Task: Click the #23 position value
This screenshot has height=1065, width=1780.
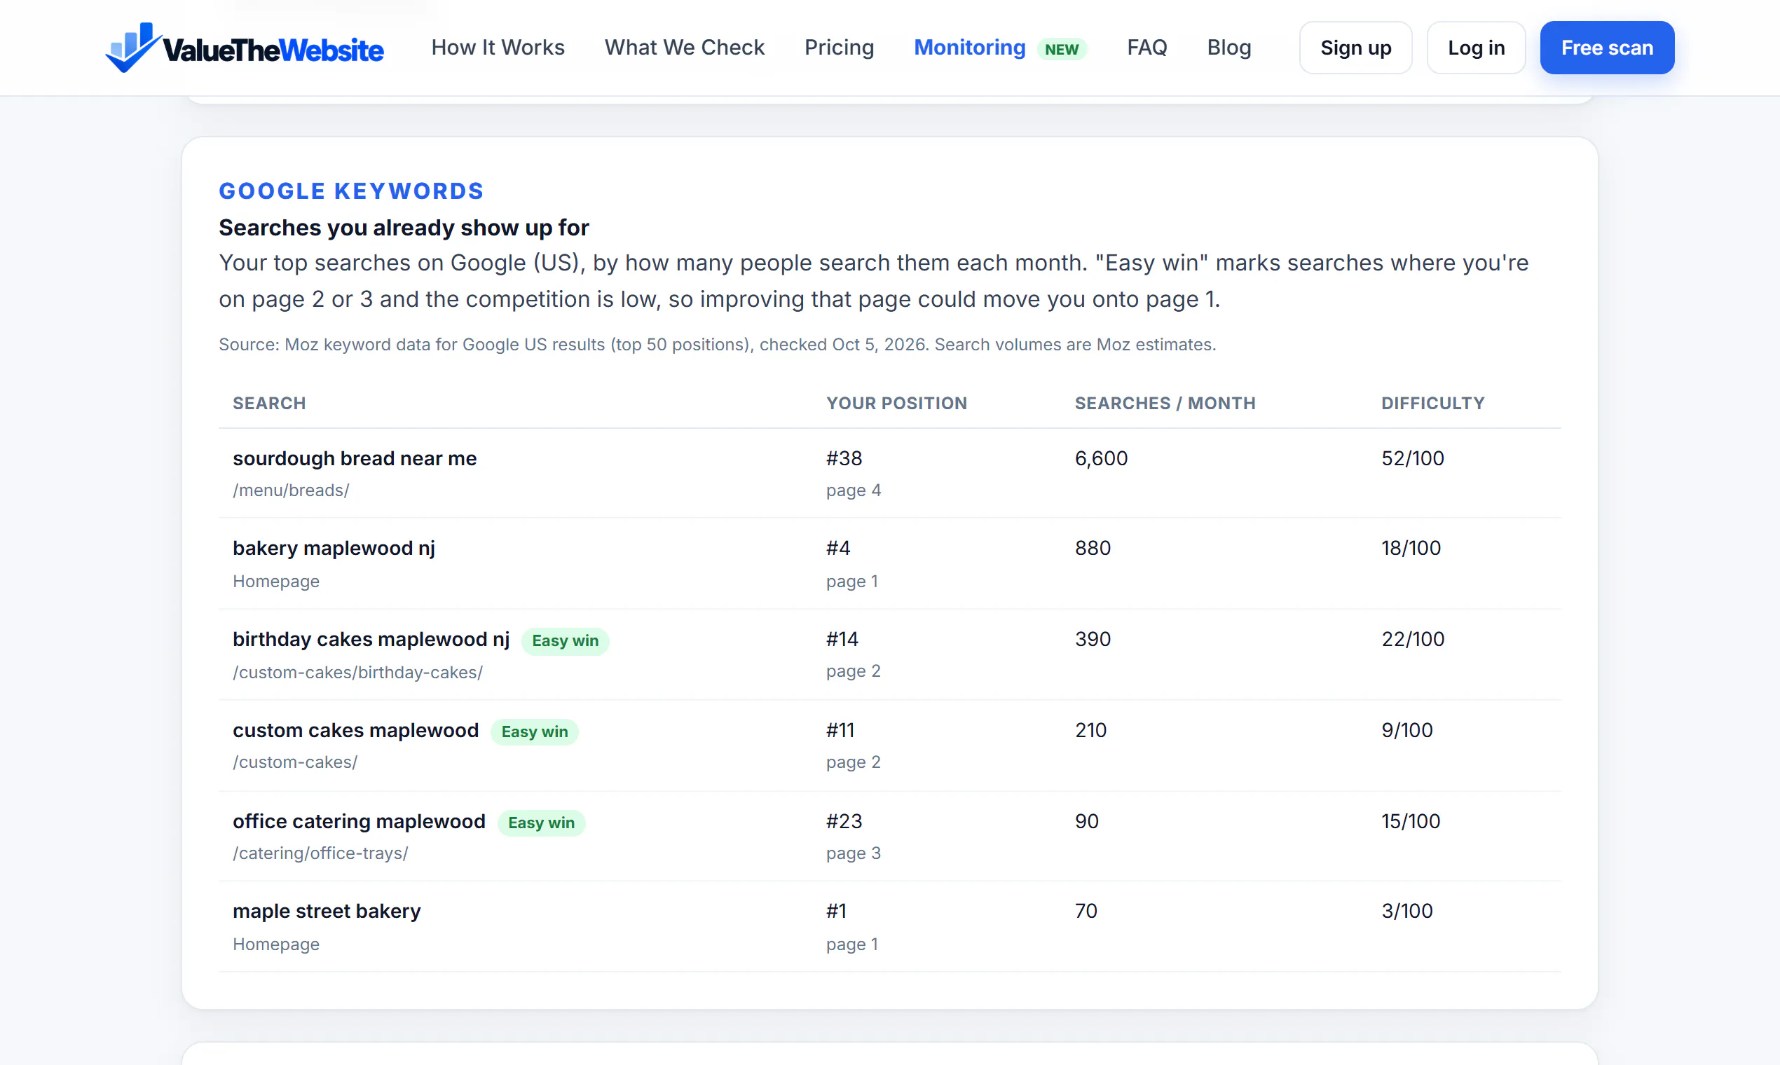Action: [844, 821]
